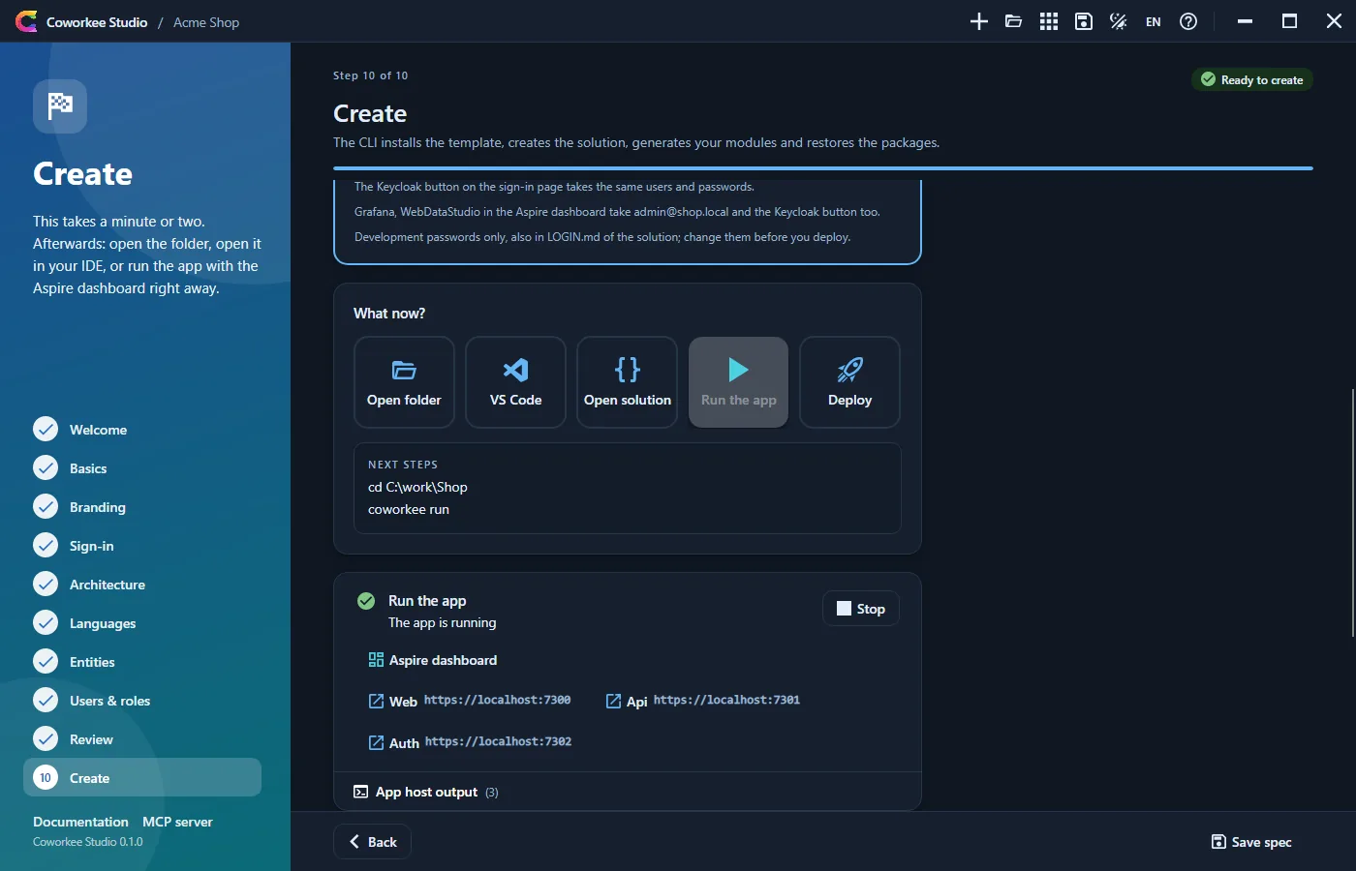Screen dimensions: 1356x871
Task: Go to the Architecture step
Action: [x=142, y=585]
